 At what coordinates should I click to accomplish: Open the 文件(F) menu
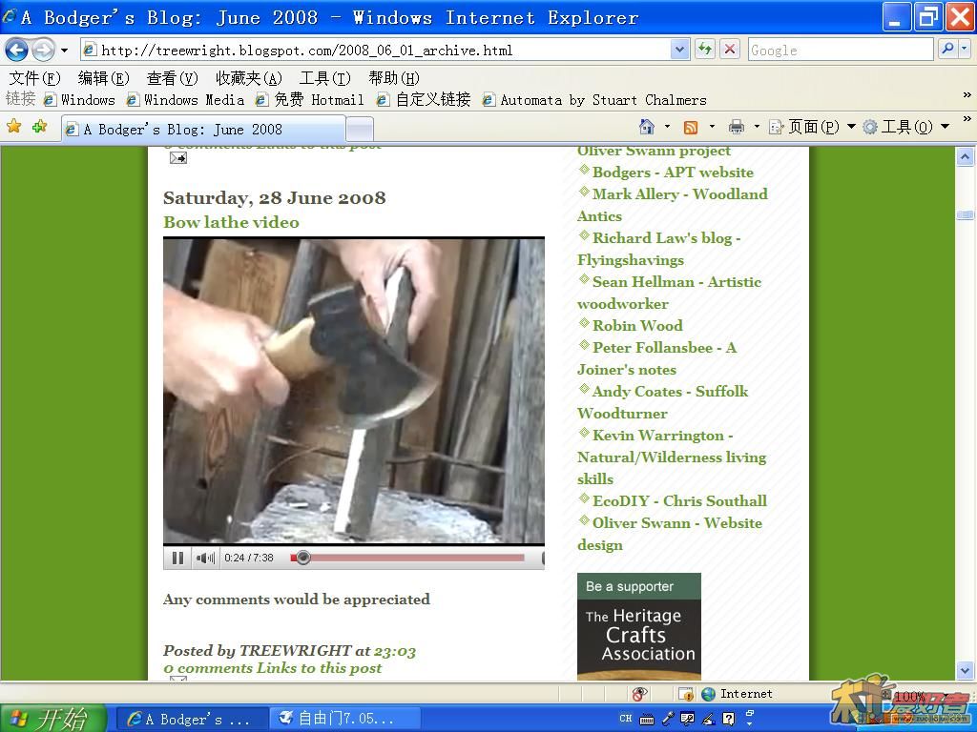[x=34, y=78]
